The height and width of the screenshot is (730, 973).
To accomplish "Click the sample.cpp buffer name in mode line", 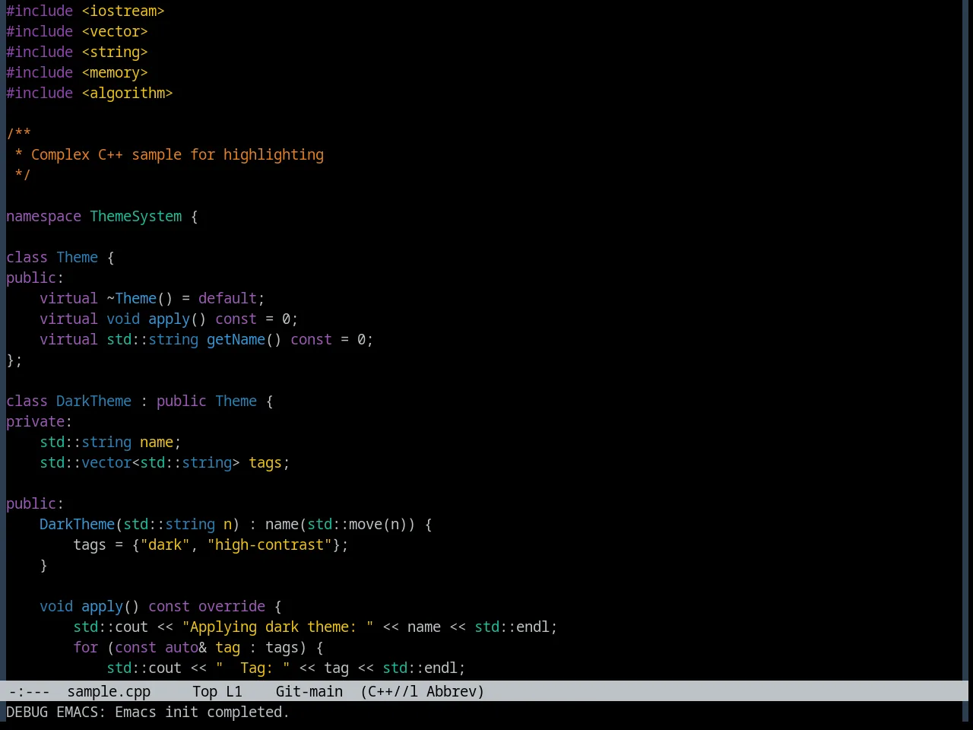I will 109,691.
